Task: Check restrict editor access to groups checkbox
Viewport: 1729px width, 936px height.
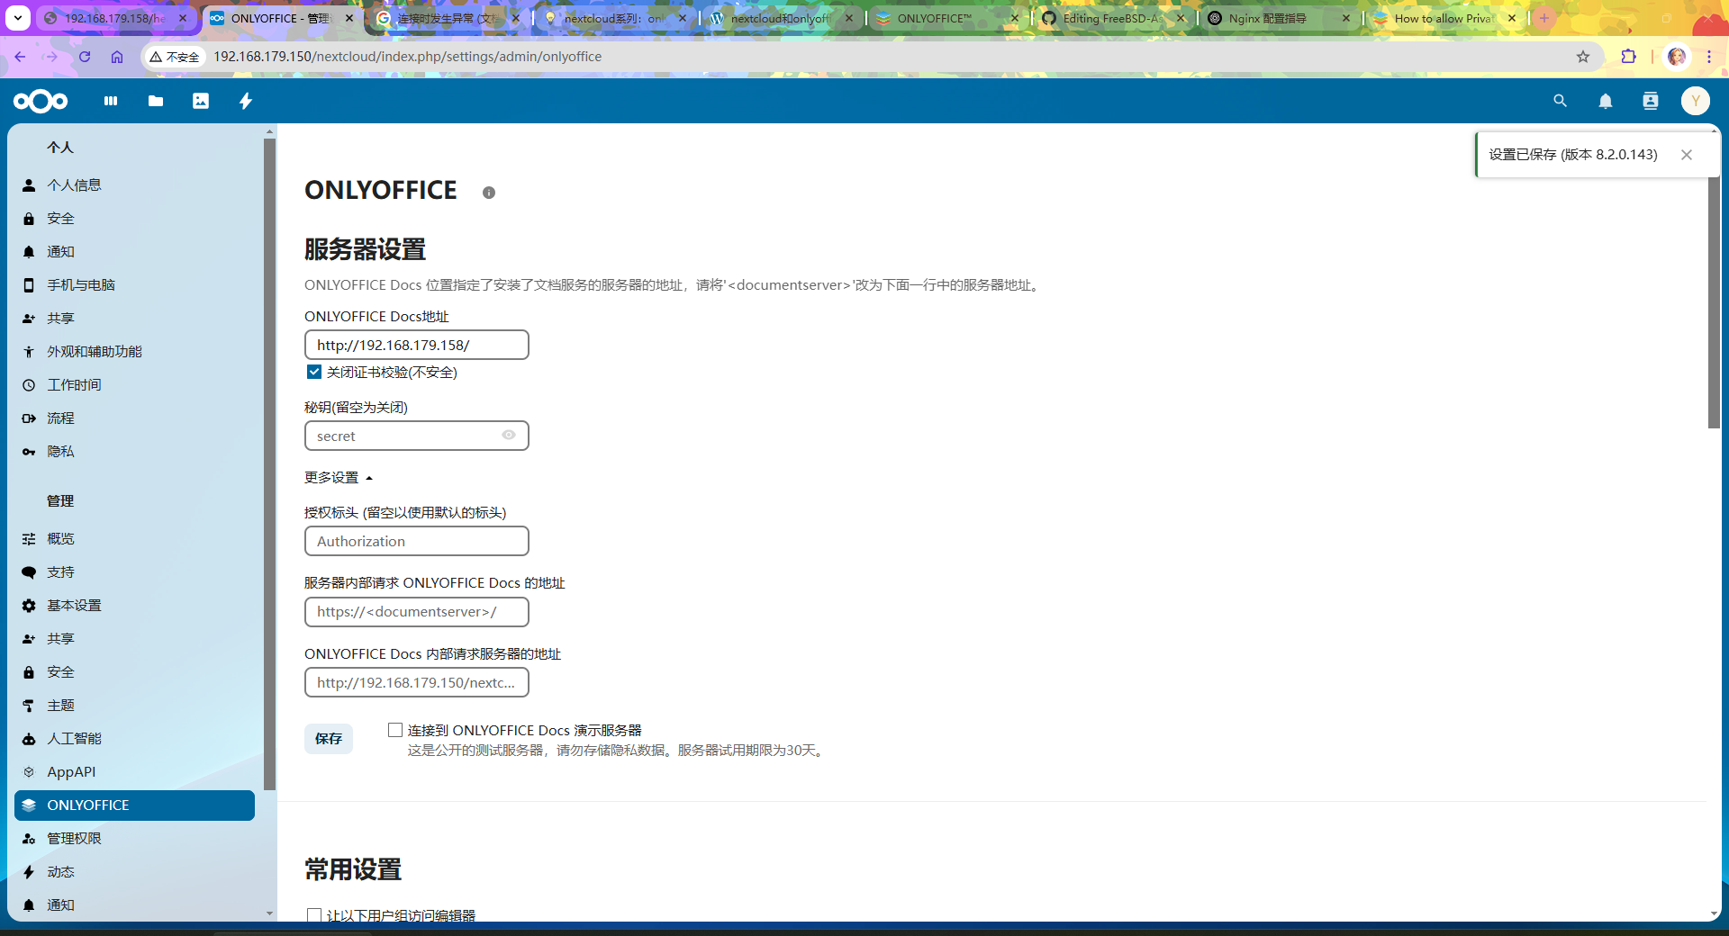Action: pyautogui.click(x=314, y=915)
